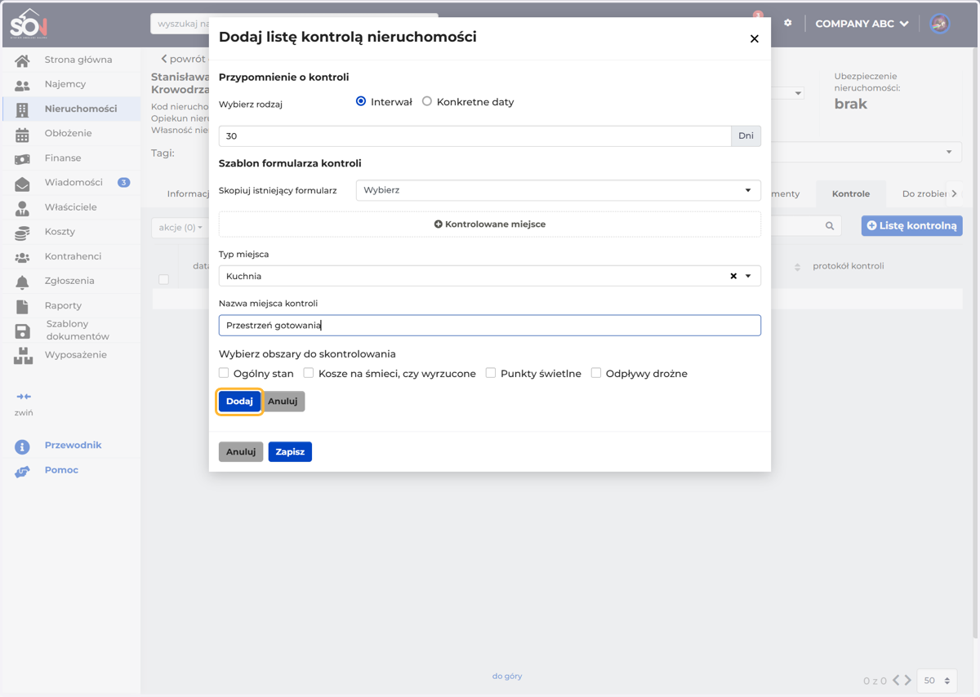Click the blue Zapisz button
This screenshot has width=980, height=697.
coord(290,451)
